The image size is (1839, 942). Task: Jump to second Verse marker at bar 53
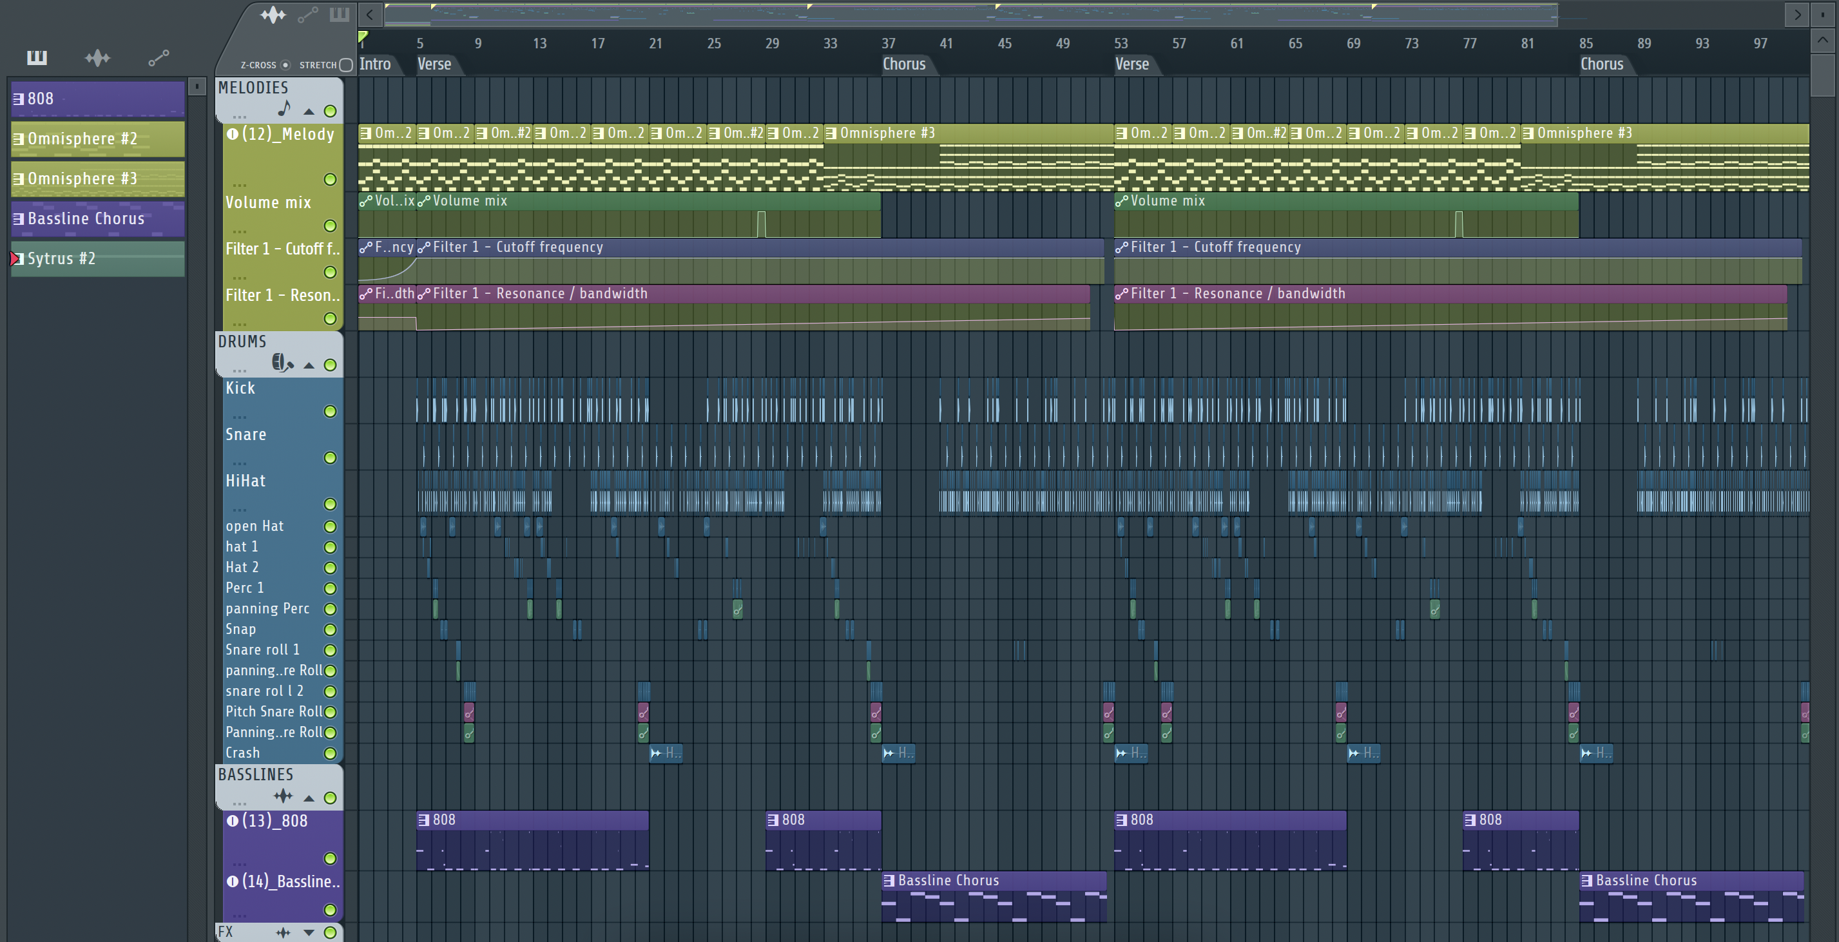[1132, 64]
